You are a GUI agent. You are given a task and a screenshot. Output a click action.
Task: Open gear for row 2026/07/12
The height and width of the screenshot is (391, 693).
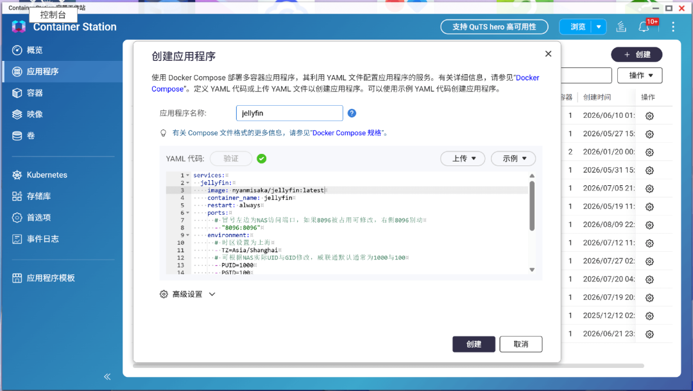pyautogui.click(x=649, y=243)
